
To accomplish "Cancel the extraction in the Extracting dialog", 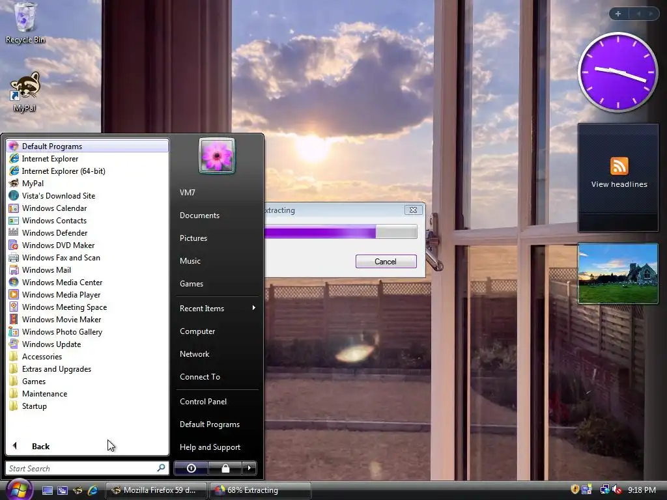I will tap(386, 262).
